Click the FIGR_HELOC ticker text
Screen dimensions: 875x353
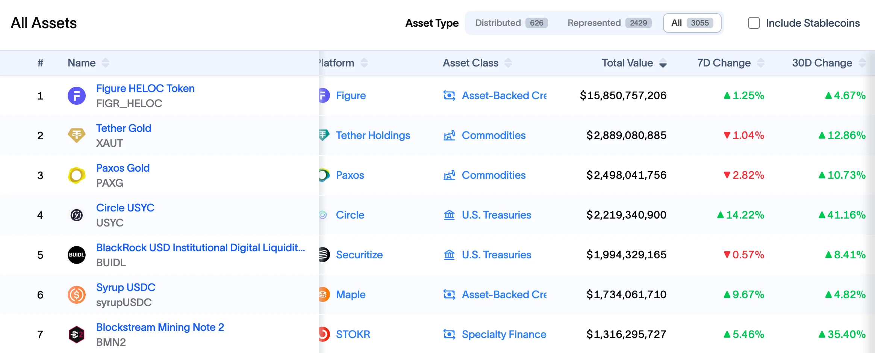(x=129, y=103)
